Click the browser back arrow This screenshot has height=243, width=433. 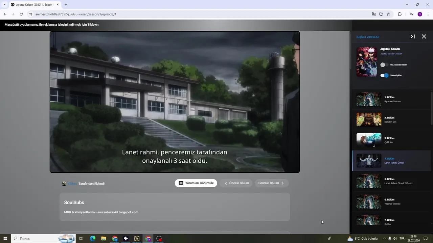(5, 14)
